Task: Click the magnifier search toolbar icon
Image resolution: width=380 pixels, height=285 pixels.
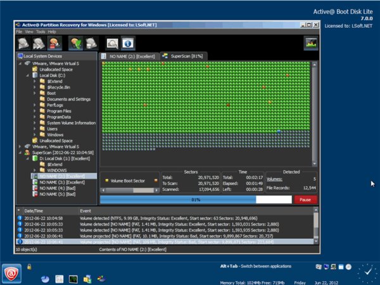Action: (111, 44)
